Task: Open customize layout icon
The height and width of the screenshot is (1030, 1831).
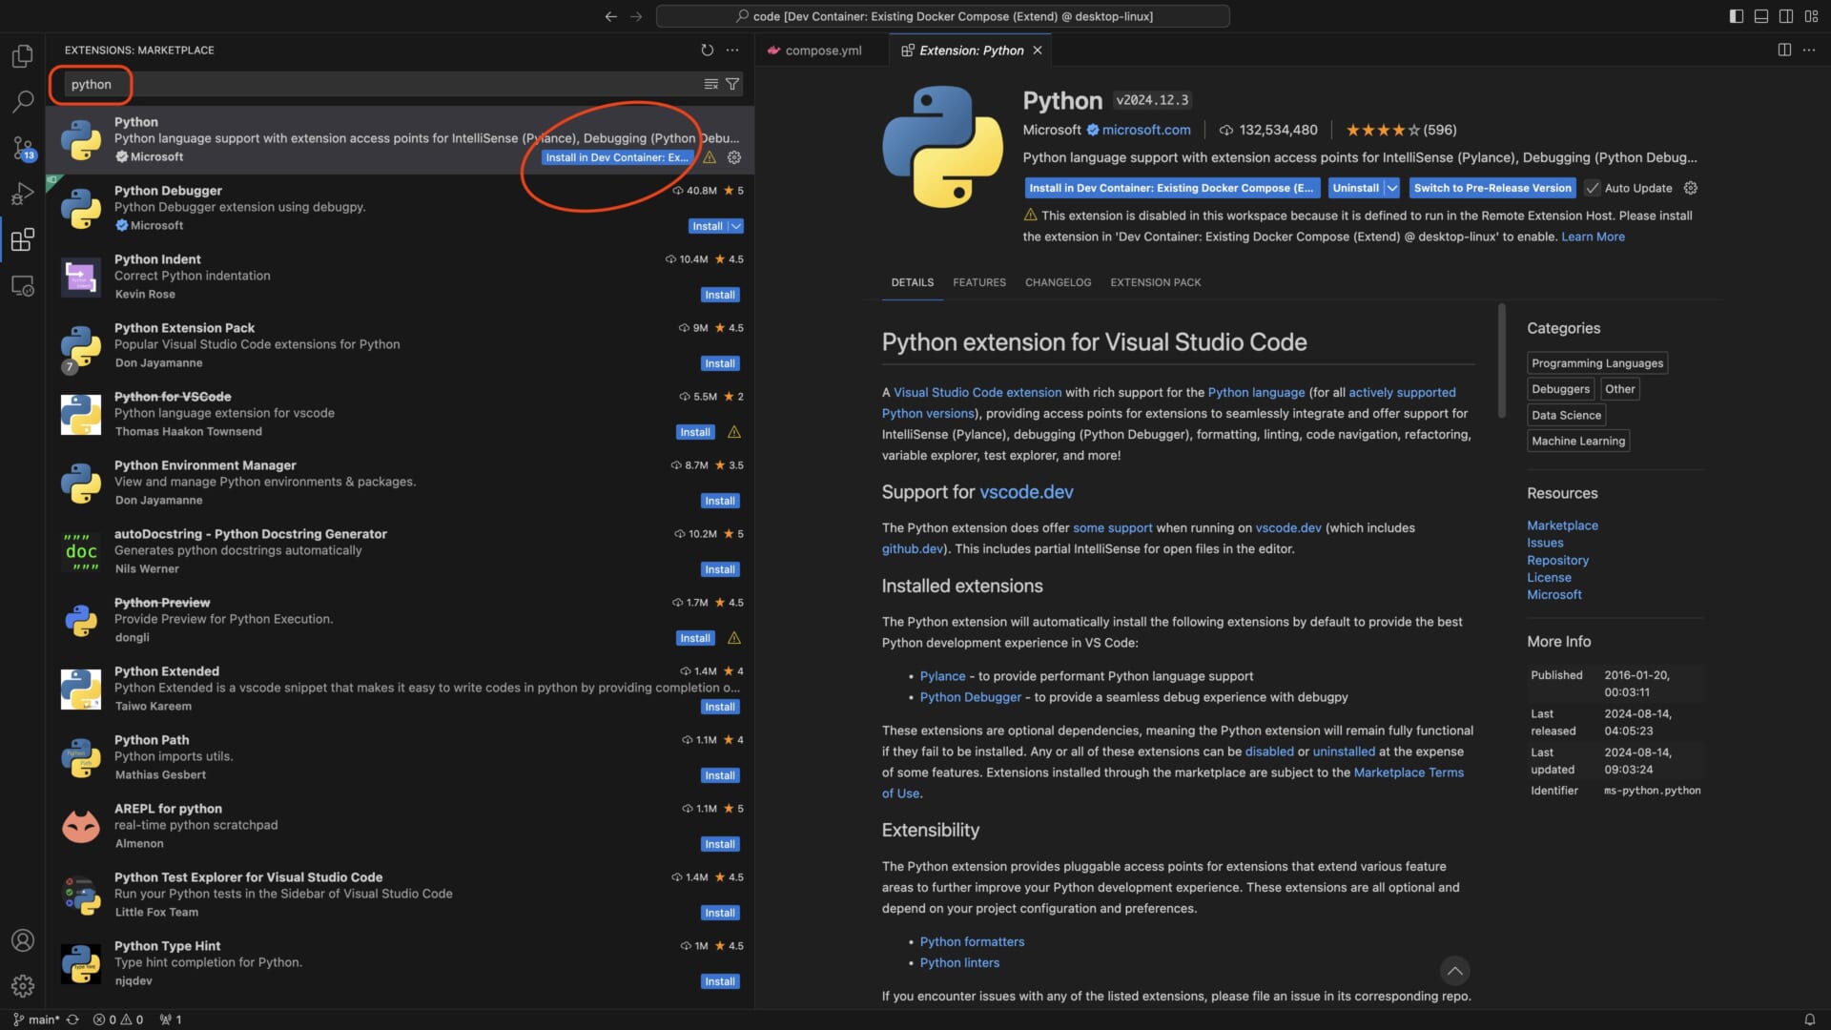Action: pos(1811,16)
